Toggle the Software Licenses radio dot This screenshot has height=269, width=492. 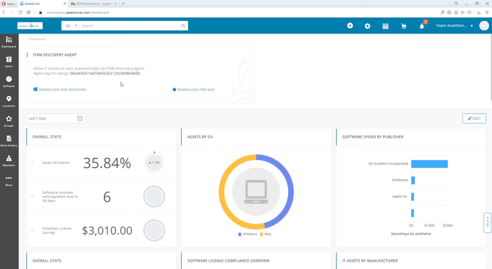(32, 196)
